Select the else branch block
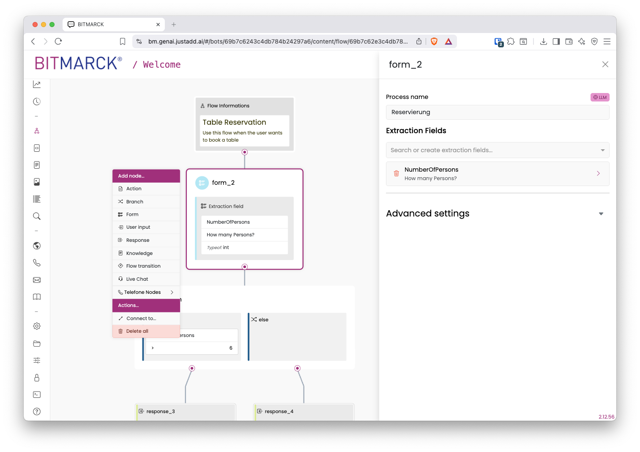This screenshot has height=452, width=640. [297, 337]
